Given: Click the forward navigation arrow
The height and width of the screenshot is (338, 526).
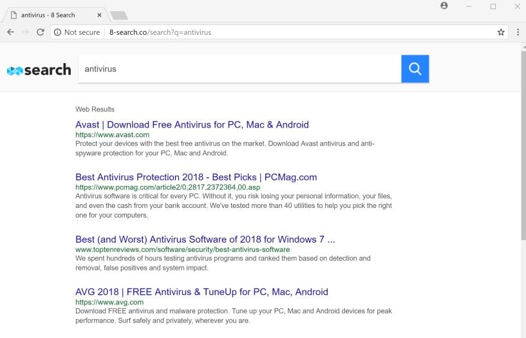Looking at the screenshot, I should [25, 32].
